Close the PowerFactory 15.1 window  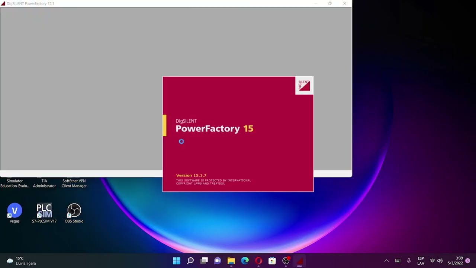click(x=345, y=3)
